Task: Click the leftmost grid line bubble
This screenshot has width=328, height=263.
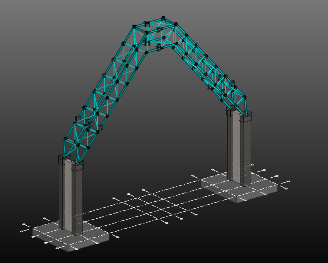Action: pyautogui.click(x=21, y=232)
